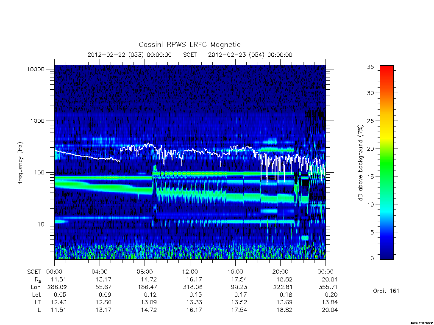This screenshot has height=325, width=434.
Task: Click the 35 dB color scale label
Action: point(370,66)
